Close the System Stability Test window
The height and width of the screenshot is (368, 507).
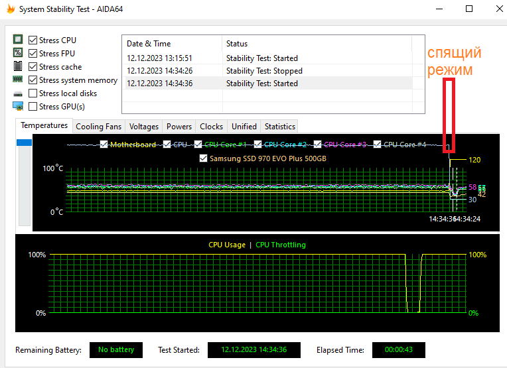tap(499, 9)
